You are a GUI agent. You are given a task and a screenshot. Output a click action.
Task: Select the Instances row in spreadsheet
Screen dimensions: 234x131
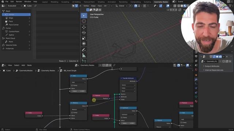pyautogui.click(x=16, y=48)
